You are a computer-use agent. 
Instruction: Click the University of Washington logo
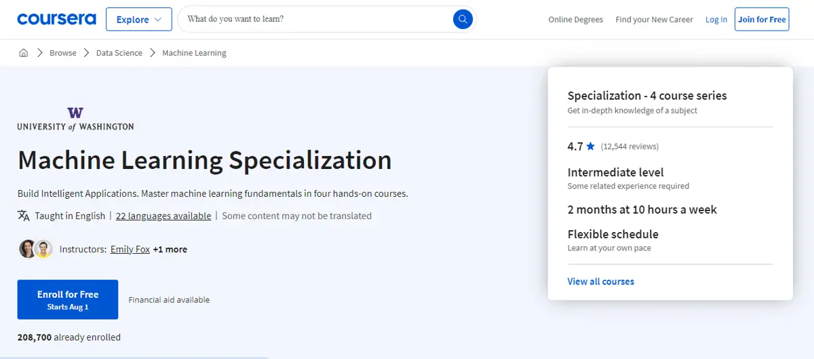(x=75, y=119)
